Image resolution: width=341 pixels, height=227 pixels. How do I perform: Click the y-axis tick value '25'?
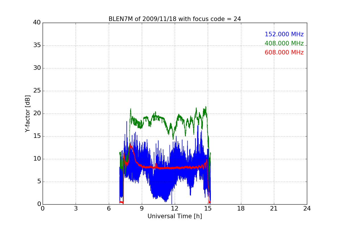point(37,91)
